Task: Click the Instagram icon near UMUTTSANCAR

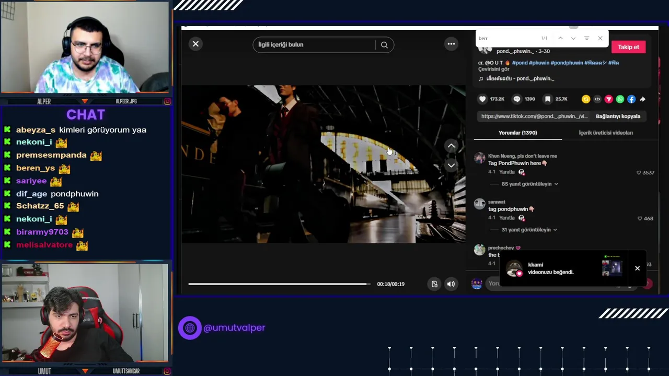Action: pos(167,371)
